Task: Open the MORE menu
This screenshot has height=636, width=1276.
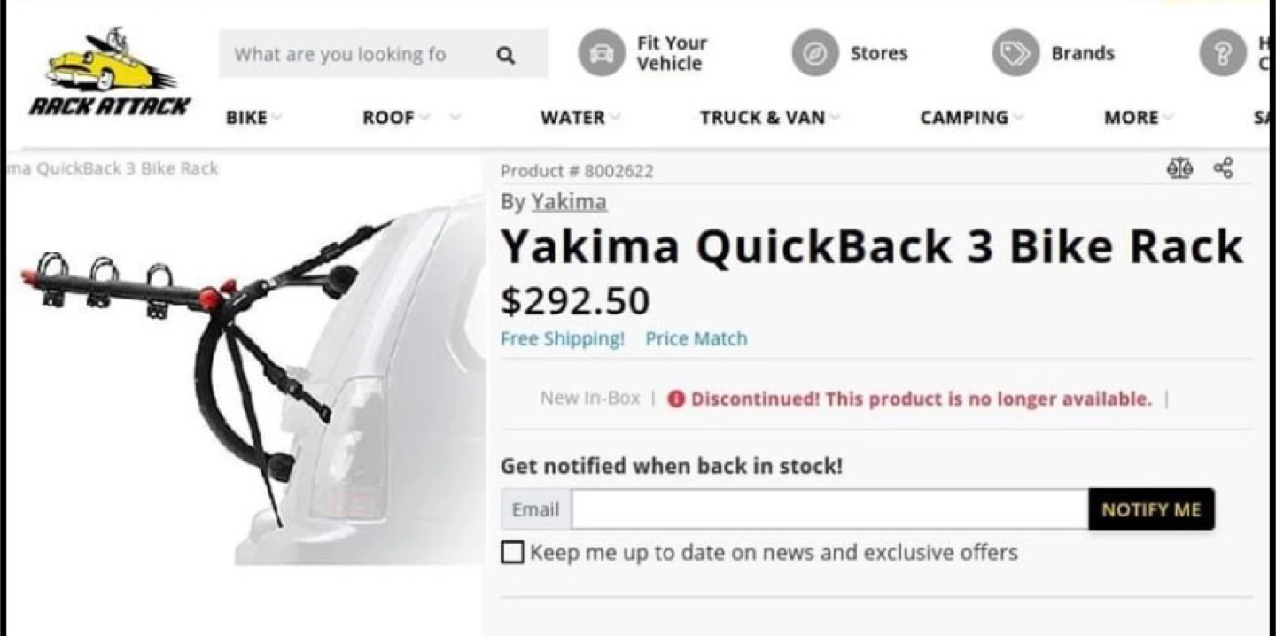Action: 1137,118
